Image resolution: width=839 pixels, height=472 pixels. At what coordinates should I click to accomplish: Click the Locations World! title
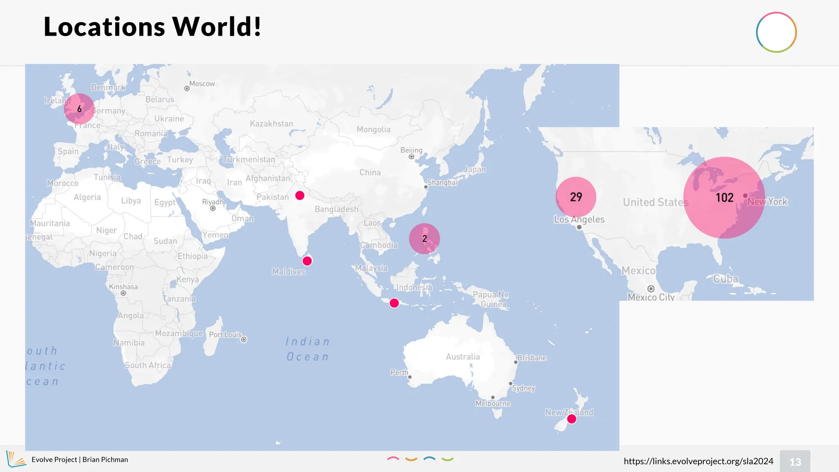click(152, 27)
